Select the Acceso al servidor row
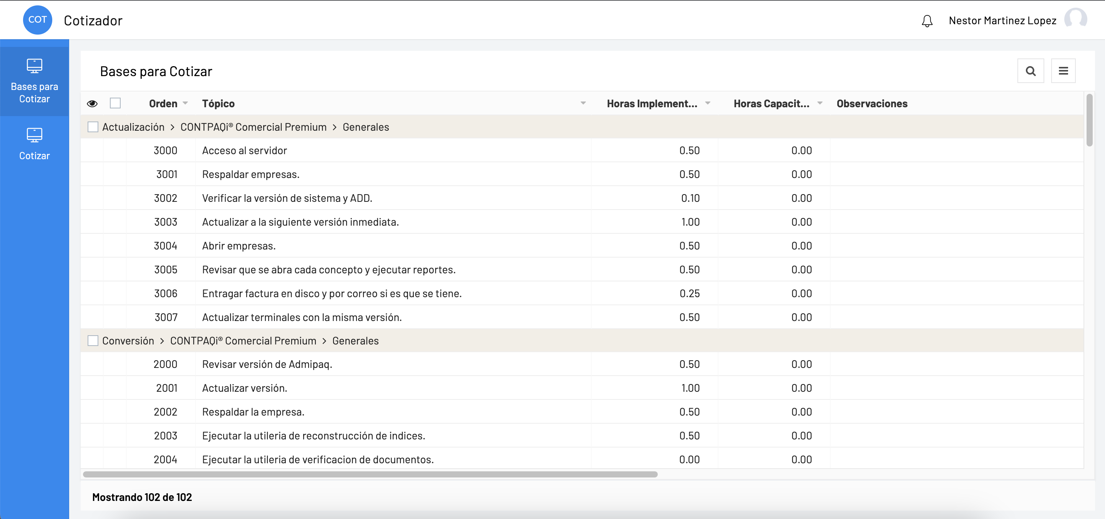 pyautogui.click(x=244, y=151)
